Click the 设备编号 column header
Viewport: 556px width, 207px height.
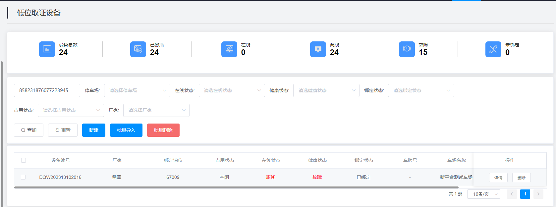(x=61, y=160)
